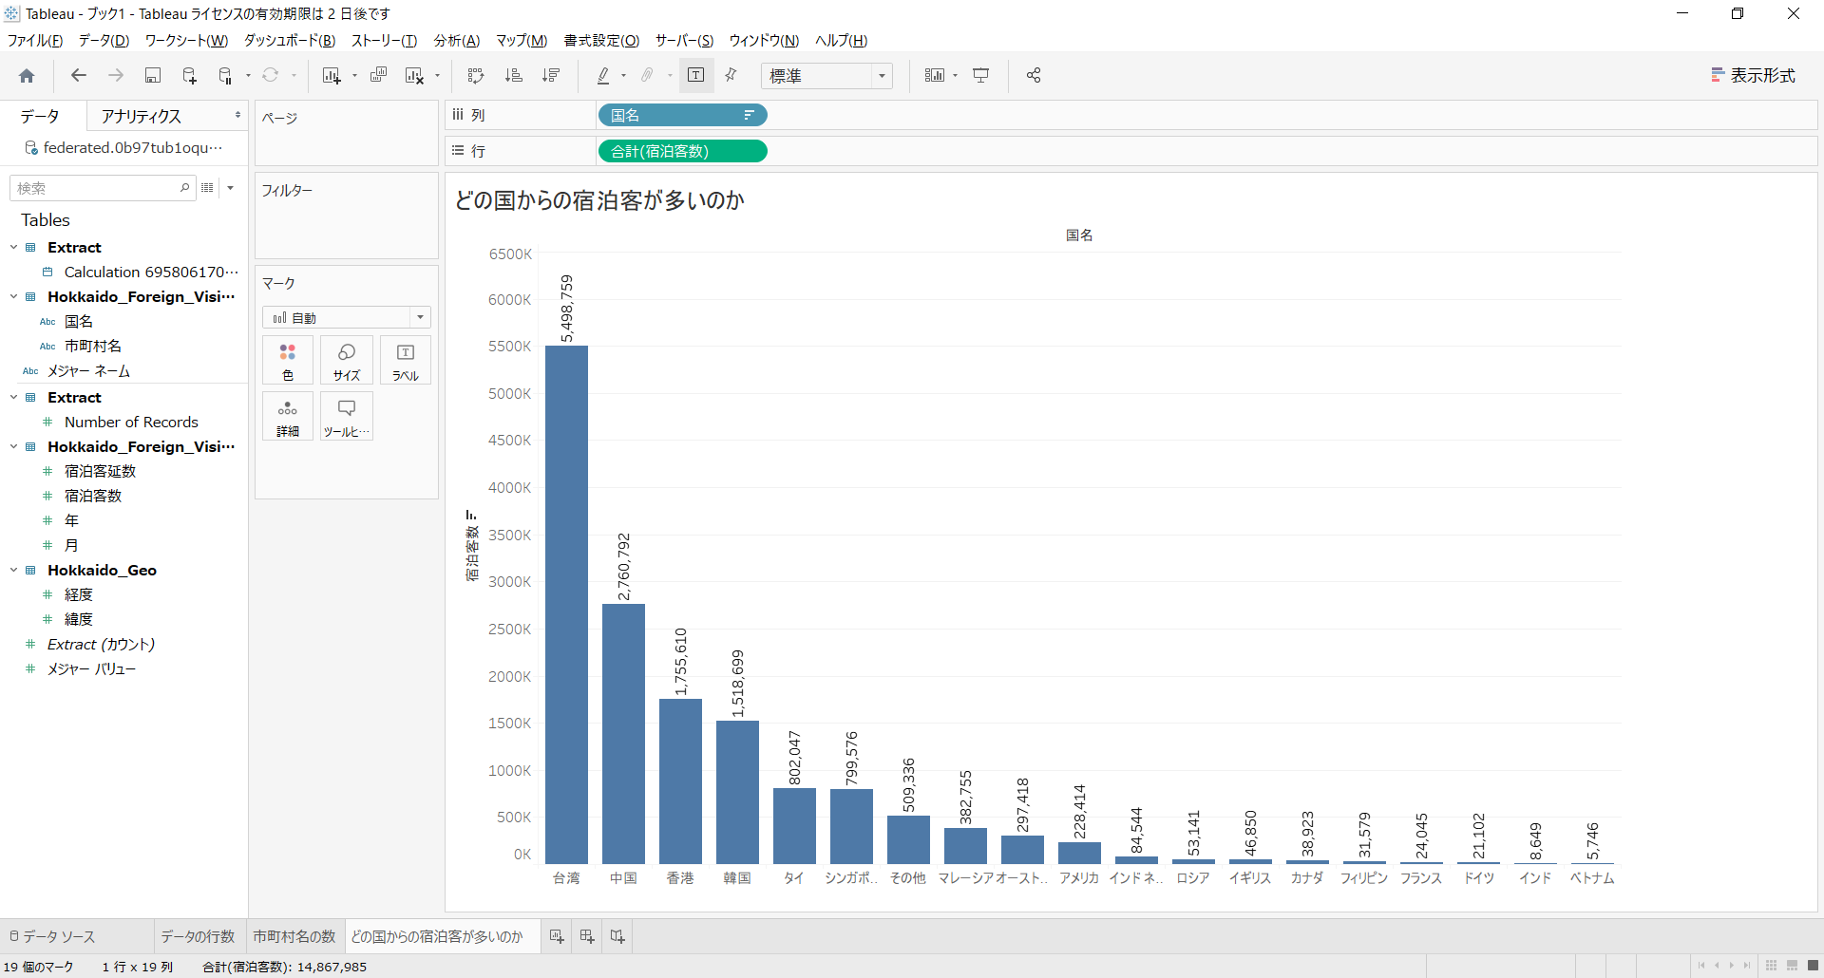Collapse the first Hokkaido_Foreign_Visi table dimensions
Screen dimensions: 1824x978
tap(13, 297)
